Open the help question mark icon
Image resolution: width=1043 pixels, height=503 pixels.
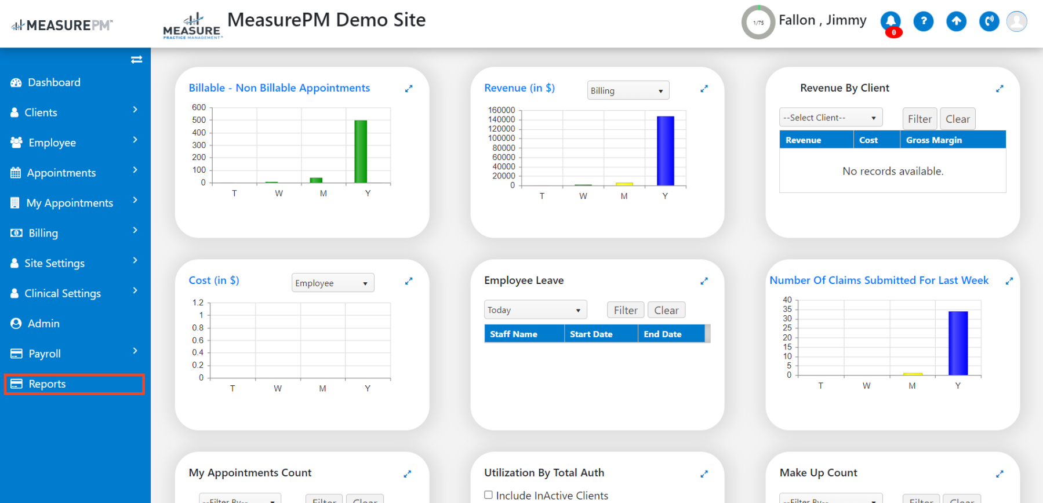click(924, 22)
